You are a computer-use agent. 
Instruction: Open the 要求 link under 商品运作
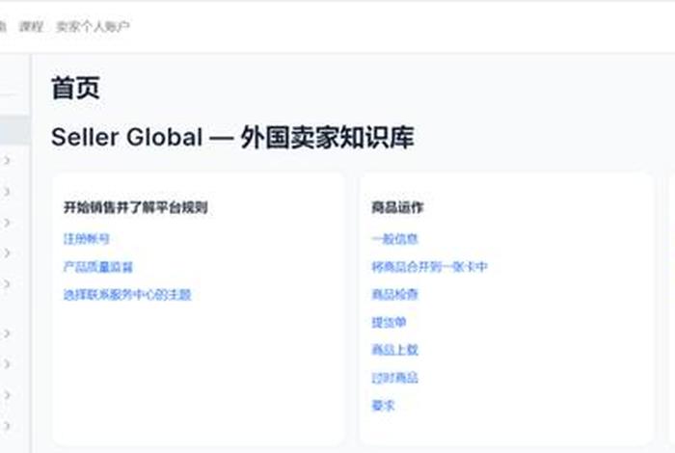tap(383, 405)
